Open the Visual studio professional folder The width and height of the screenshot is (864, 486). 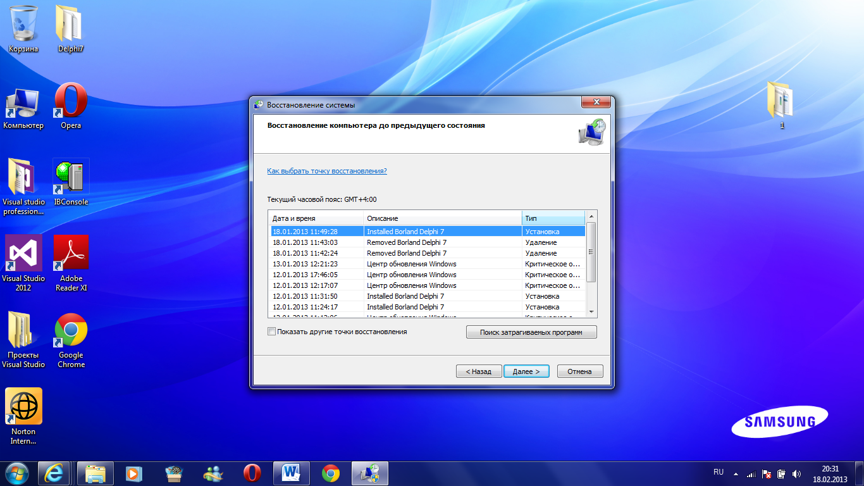pos(24,187)
